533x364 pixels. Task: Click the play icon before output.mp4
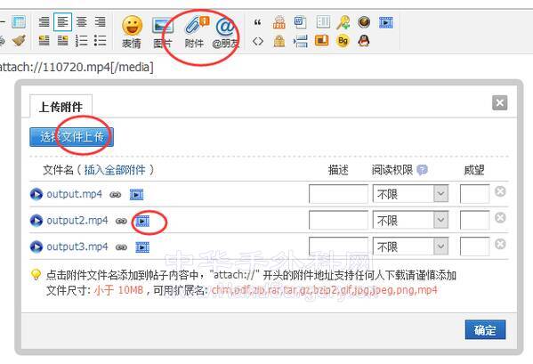[36, 194]
